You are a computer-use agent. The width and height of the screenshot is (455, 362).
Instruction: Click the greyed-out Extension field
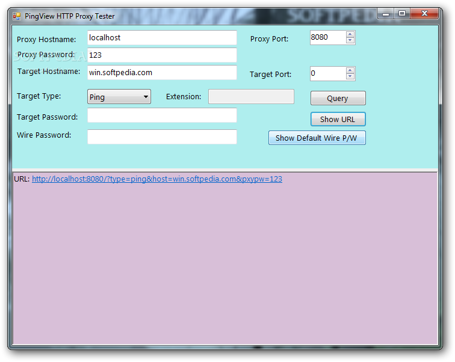click(x=251, y=97)
